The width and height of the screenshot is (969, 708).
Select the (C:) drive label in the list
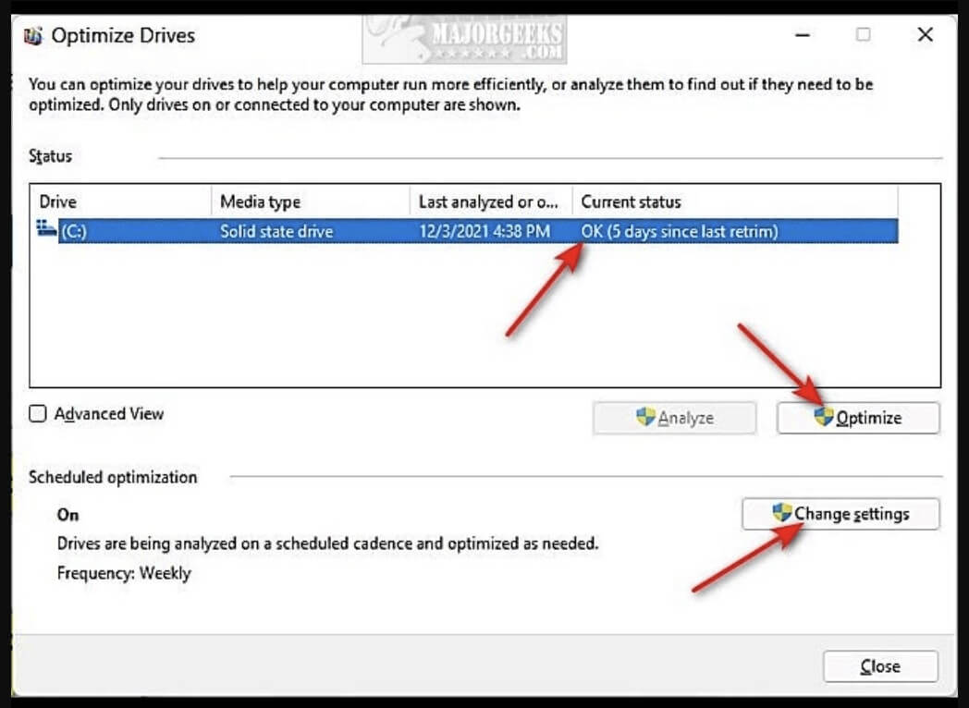[x=74, y=231]
